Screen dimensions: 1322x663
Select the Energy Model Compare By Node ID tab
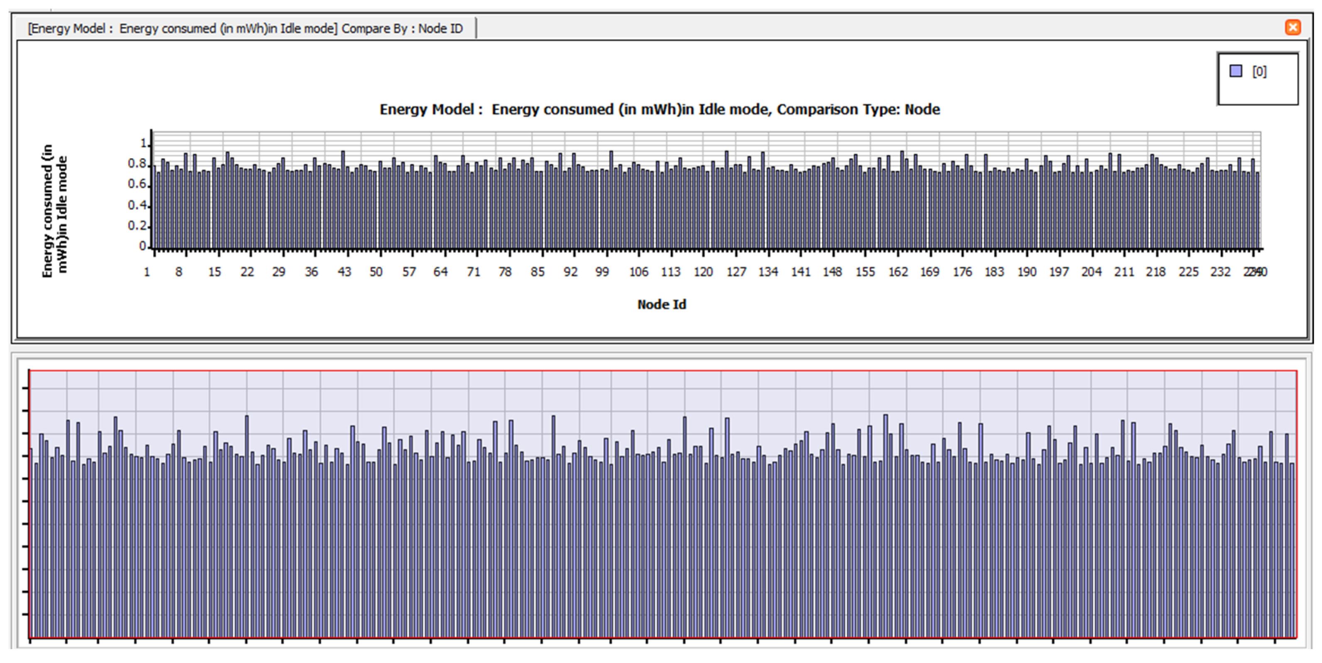pos(245,28)
